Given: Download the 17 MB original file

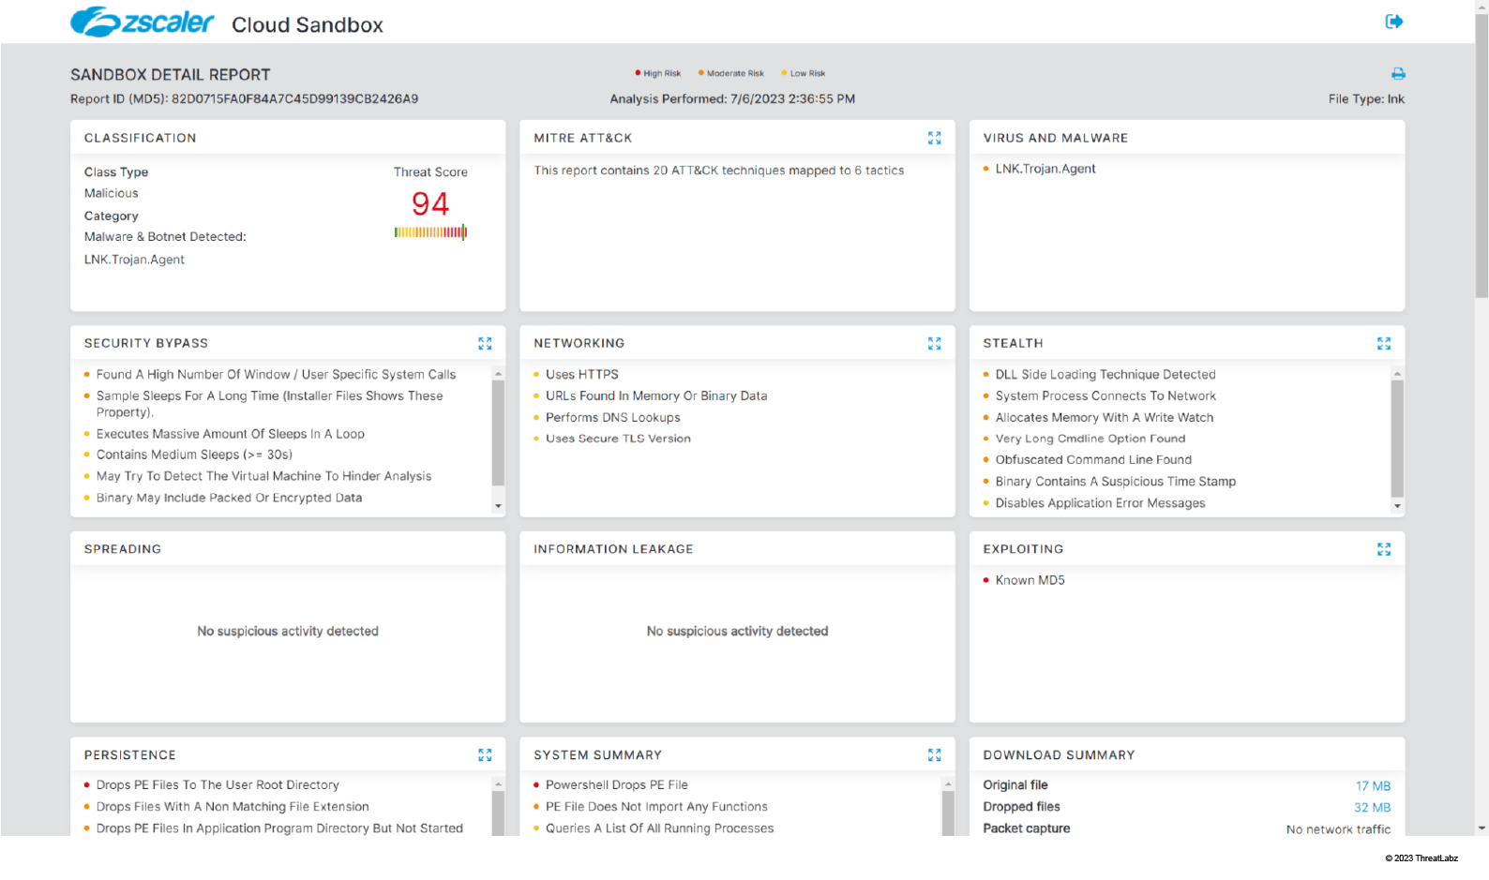Looking at the screenshot, I should click(x=1373, y=786).
